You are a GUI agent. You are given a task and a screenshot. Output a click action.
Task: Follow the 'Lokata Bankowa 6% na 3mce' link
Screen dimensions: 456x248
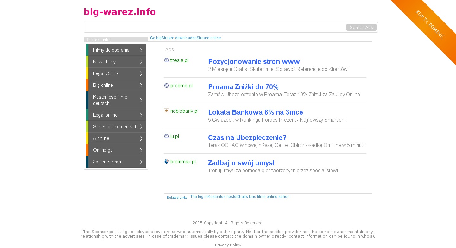click(x=255, y=112)
